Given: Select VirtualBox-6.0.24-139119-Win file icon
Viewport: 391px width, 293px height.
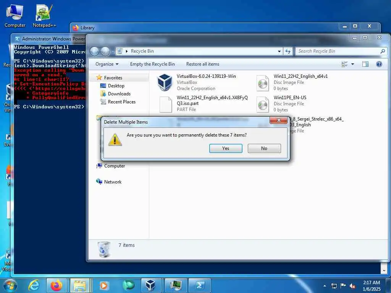Looking at the screenshot, I should (x=165, y=82).
